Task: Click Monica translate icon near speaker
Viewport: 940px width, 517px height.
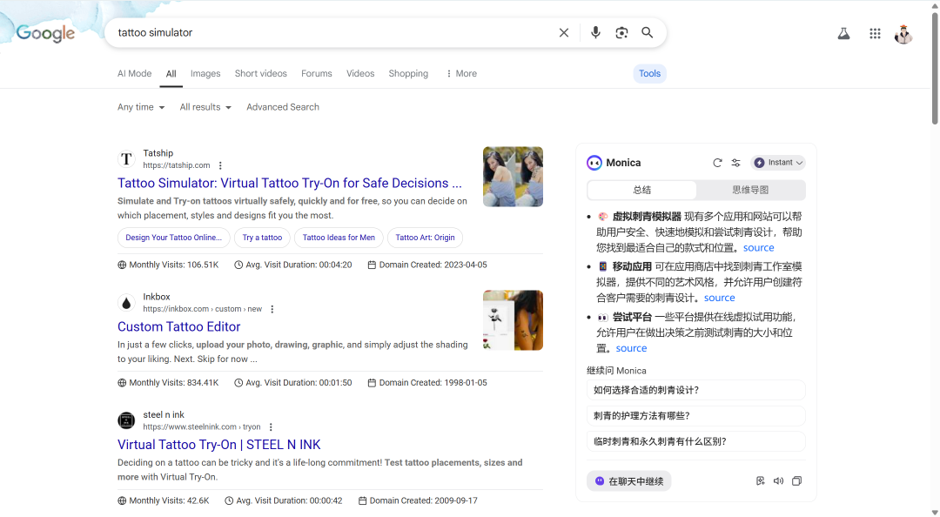Action: tap(761, 481)
